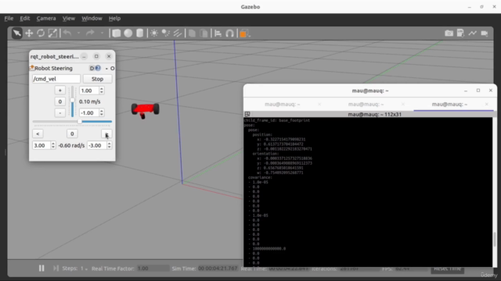Take a screenshot with camera icon

tap(449, 33)
